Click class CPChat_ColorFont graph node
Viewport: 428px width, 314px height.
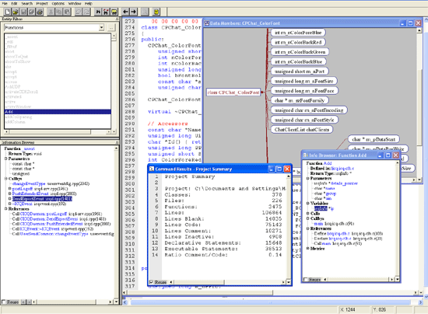click(x=233, y=92)
